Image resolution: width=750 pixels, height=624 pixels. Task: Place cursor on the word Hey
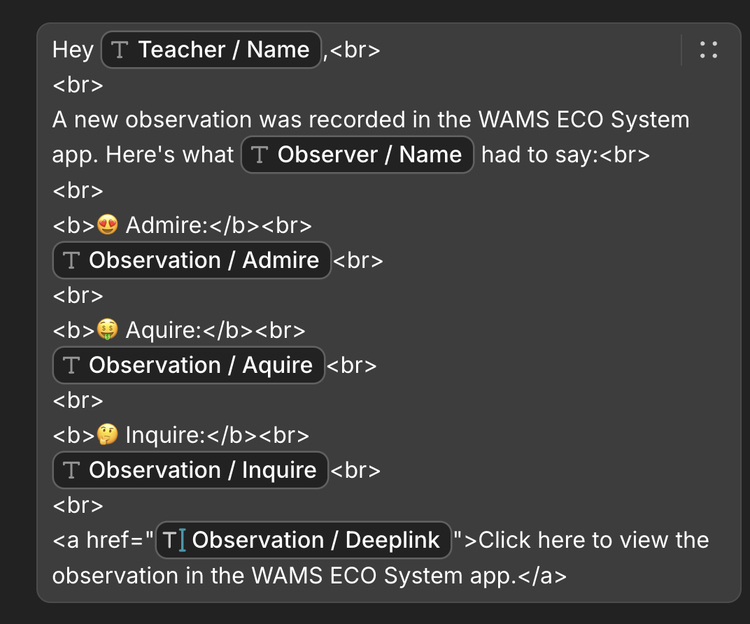tap(73, 50)
